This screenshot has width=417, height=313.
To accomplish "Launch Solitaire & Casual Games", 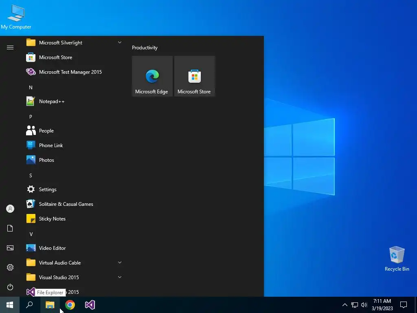I will coord(74,204).
